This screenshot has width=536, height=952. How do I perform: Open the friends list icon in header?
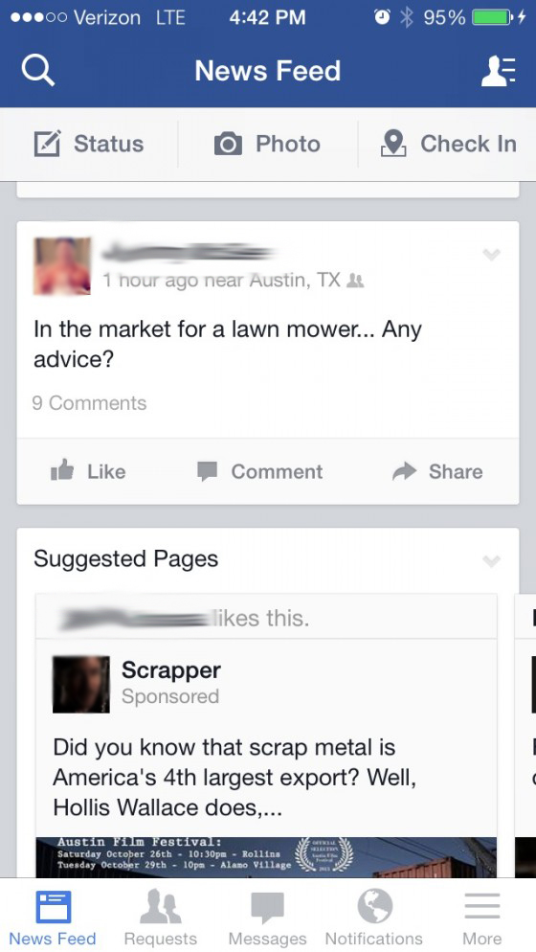click(x=499, y=71)
